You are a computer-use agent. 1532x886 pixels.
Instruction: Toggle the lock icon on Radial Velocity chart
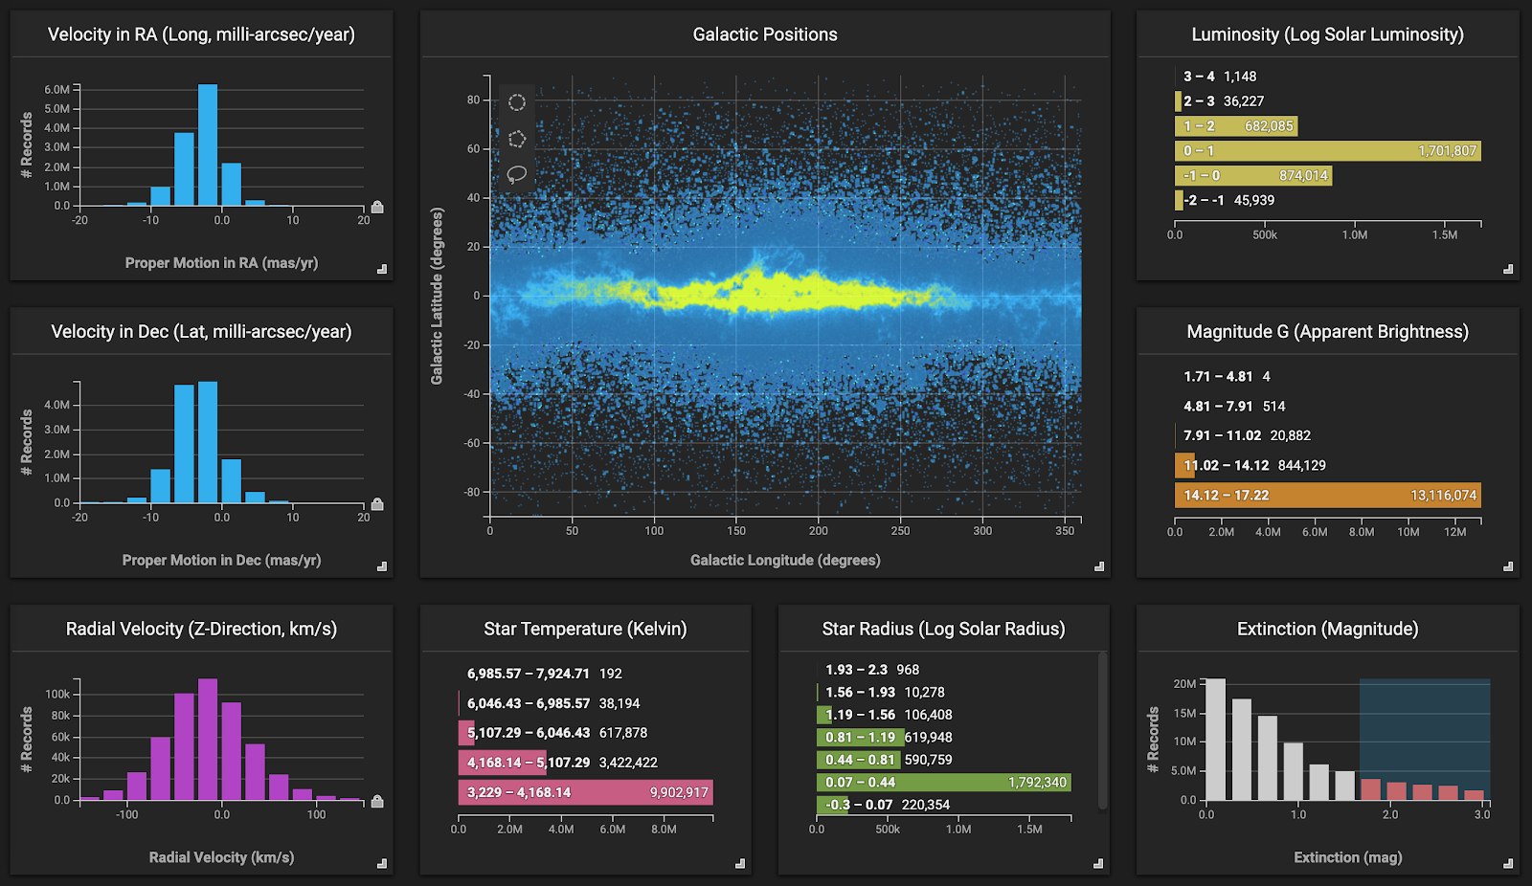377,802
